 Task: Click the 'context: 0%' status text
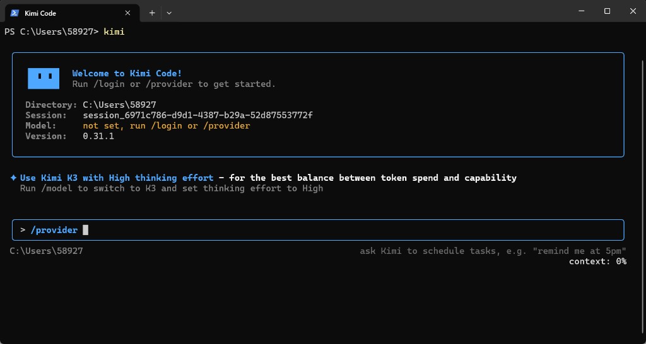(598, 261)
